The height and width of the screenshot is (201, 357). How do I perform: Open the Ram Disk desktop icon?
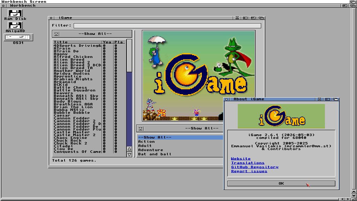pyautogui.click(x=15, y=13)
